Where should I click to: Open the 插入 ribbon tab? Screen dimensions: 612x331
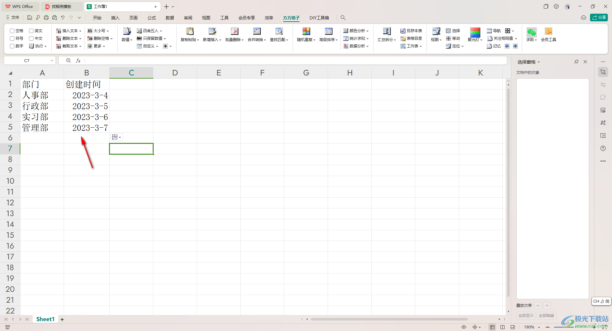[x=115, y=18]
